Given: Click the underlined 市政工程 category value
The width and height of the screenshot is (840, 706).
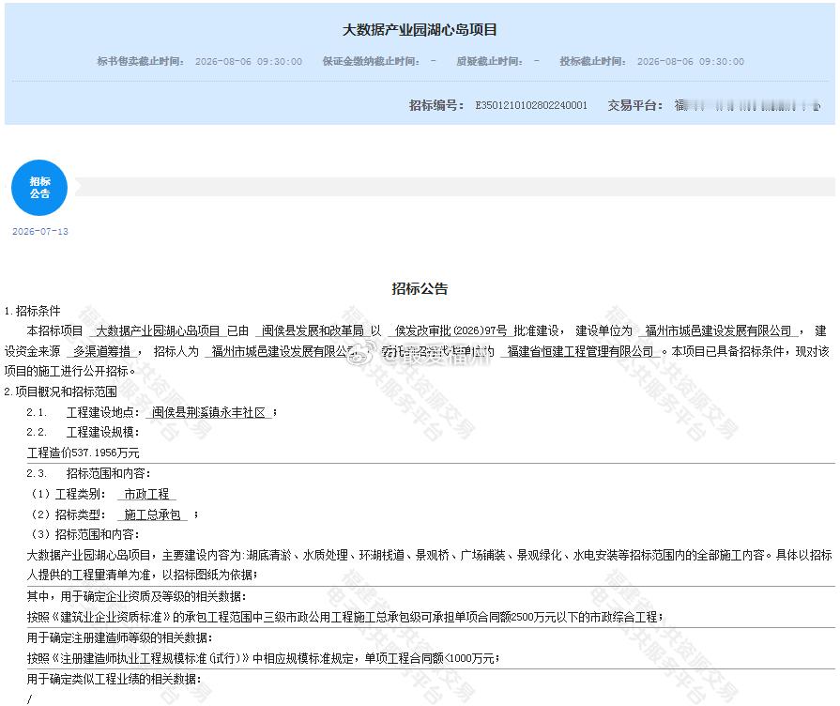Looking at the screenshot, I should point(146,494).
